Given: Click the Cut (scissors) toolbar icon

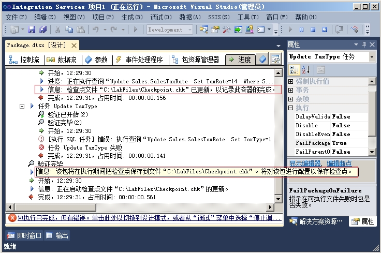Looking at the screenshot, I should pos(57,29).
